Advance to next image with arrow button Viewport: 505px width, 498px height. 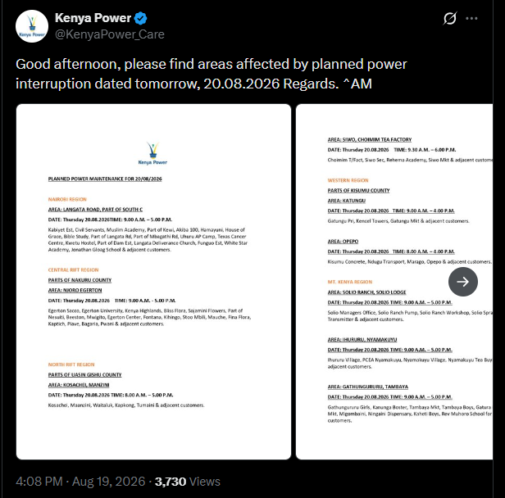[x=463, y=282]
